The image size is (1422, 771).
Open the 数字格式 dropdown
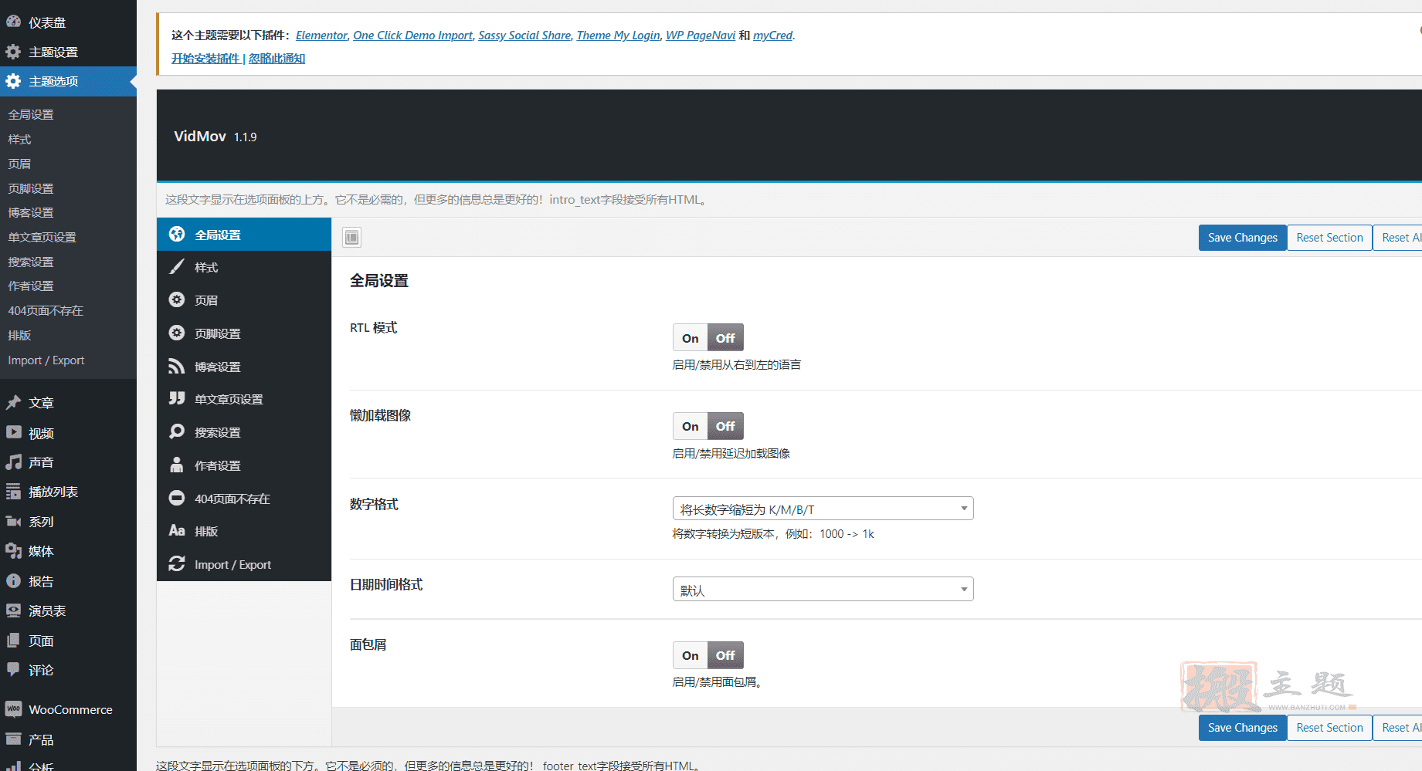[x=823, y=509]
